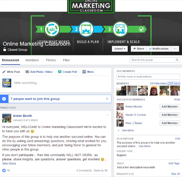Select Add Photo / Video option
The image size is (182, 177).
[x=41, y=72]
